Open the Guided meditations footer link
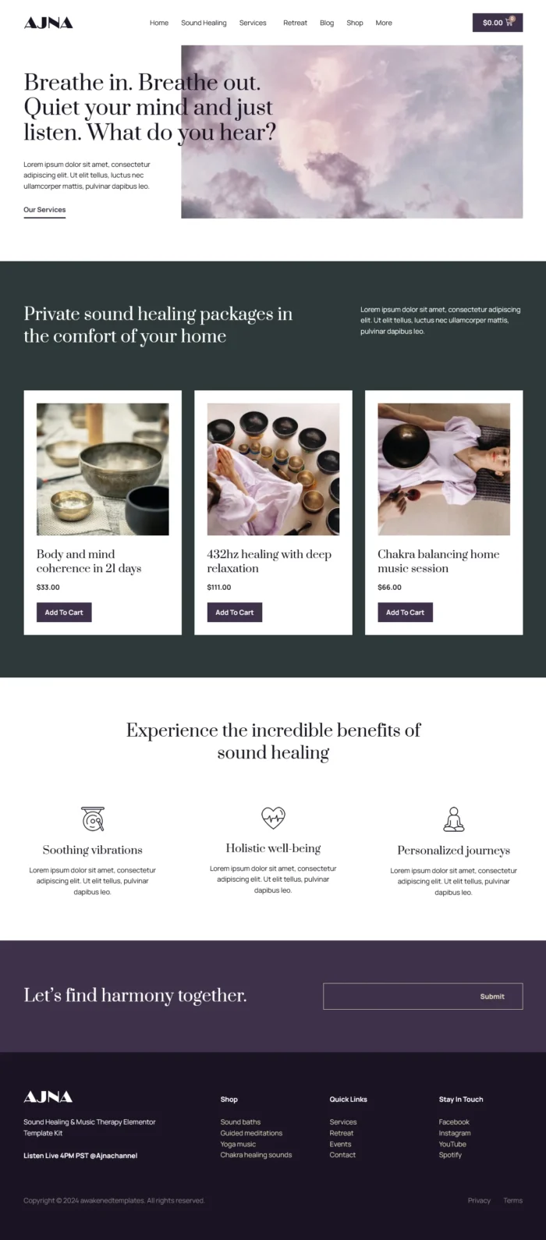Screen dimensions: 546x1240 tap(251, 1133)
